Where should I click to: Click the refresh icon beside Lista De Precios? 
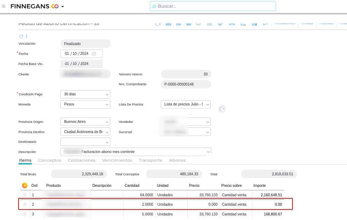tap(222, 109)
